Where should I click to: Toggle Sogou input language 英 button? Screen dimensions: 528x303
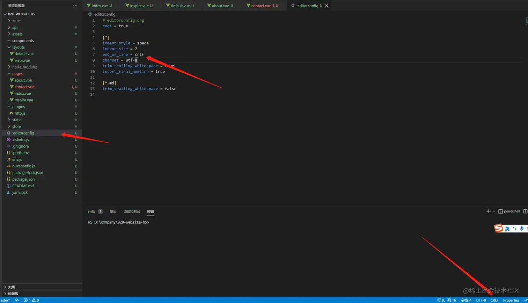point(507,229)
